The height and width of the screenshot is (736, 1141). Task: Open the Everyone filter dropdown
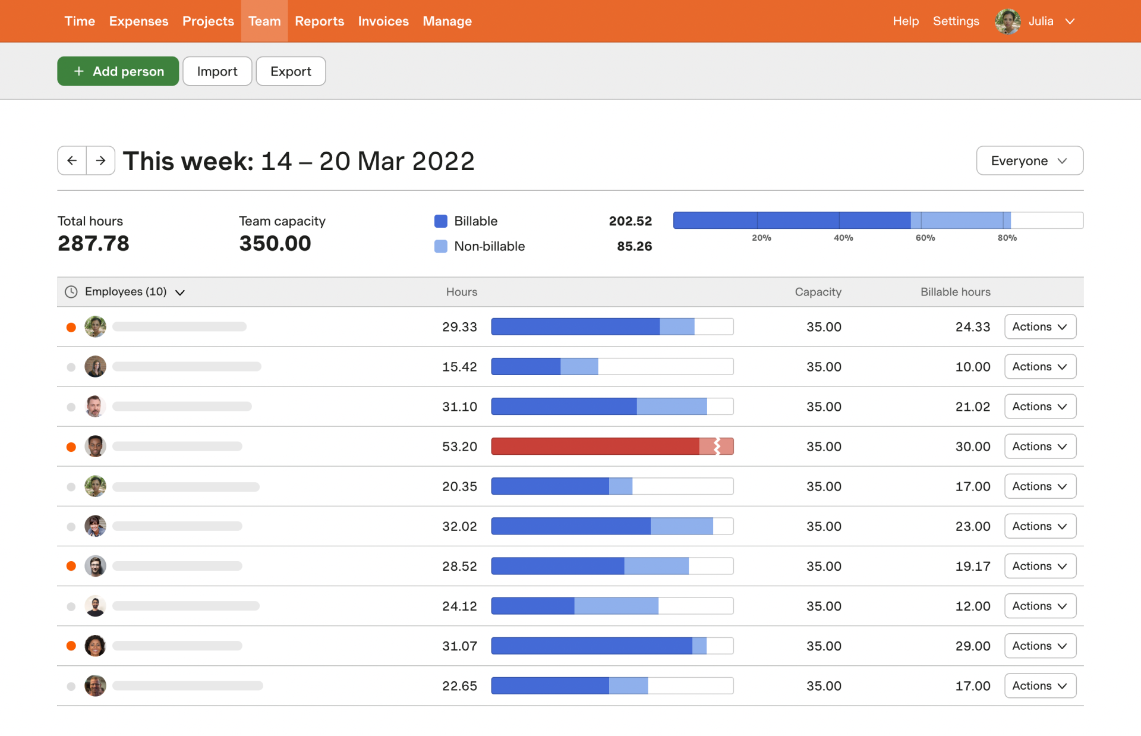point(1029,161)
